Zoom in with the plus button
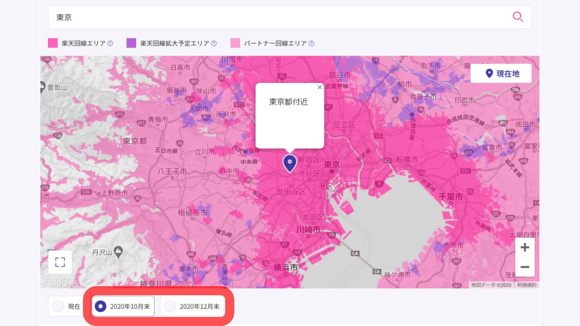Image resolution: width=580 pixels, height=326 pixels. 525,248
